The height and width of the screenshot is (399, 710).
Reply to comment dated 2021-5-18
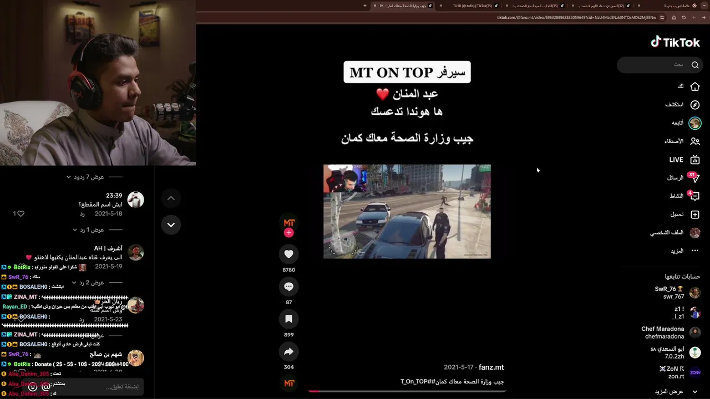[82, 214]
